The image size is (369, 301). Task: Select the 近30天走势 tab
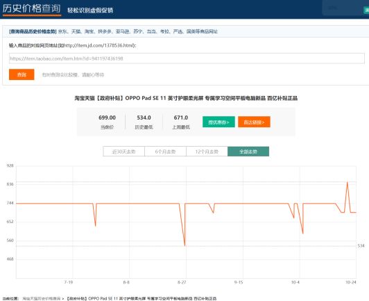coord(123,152)
